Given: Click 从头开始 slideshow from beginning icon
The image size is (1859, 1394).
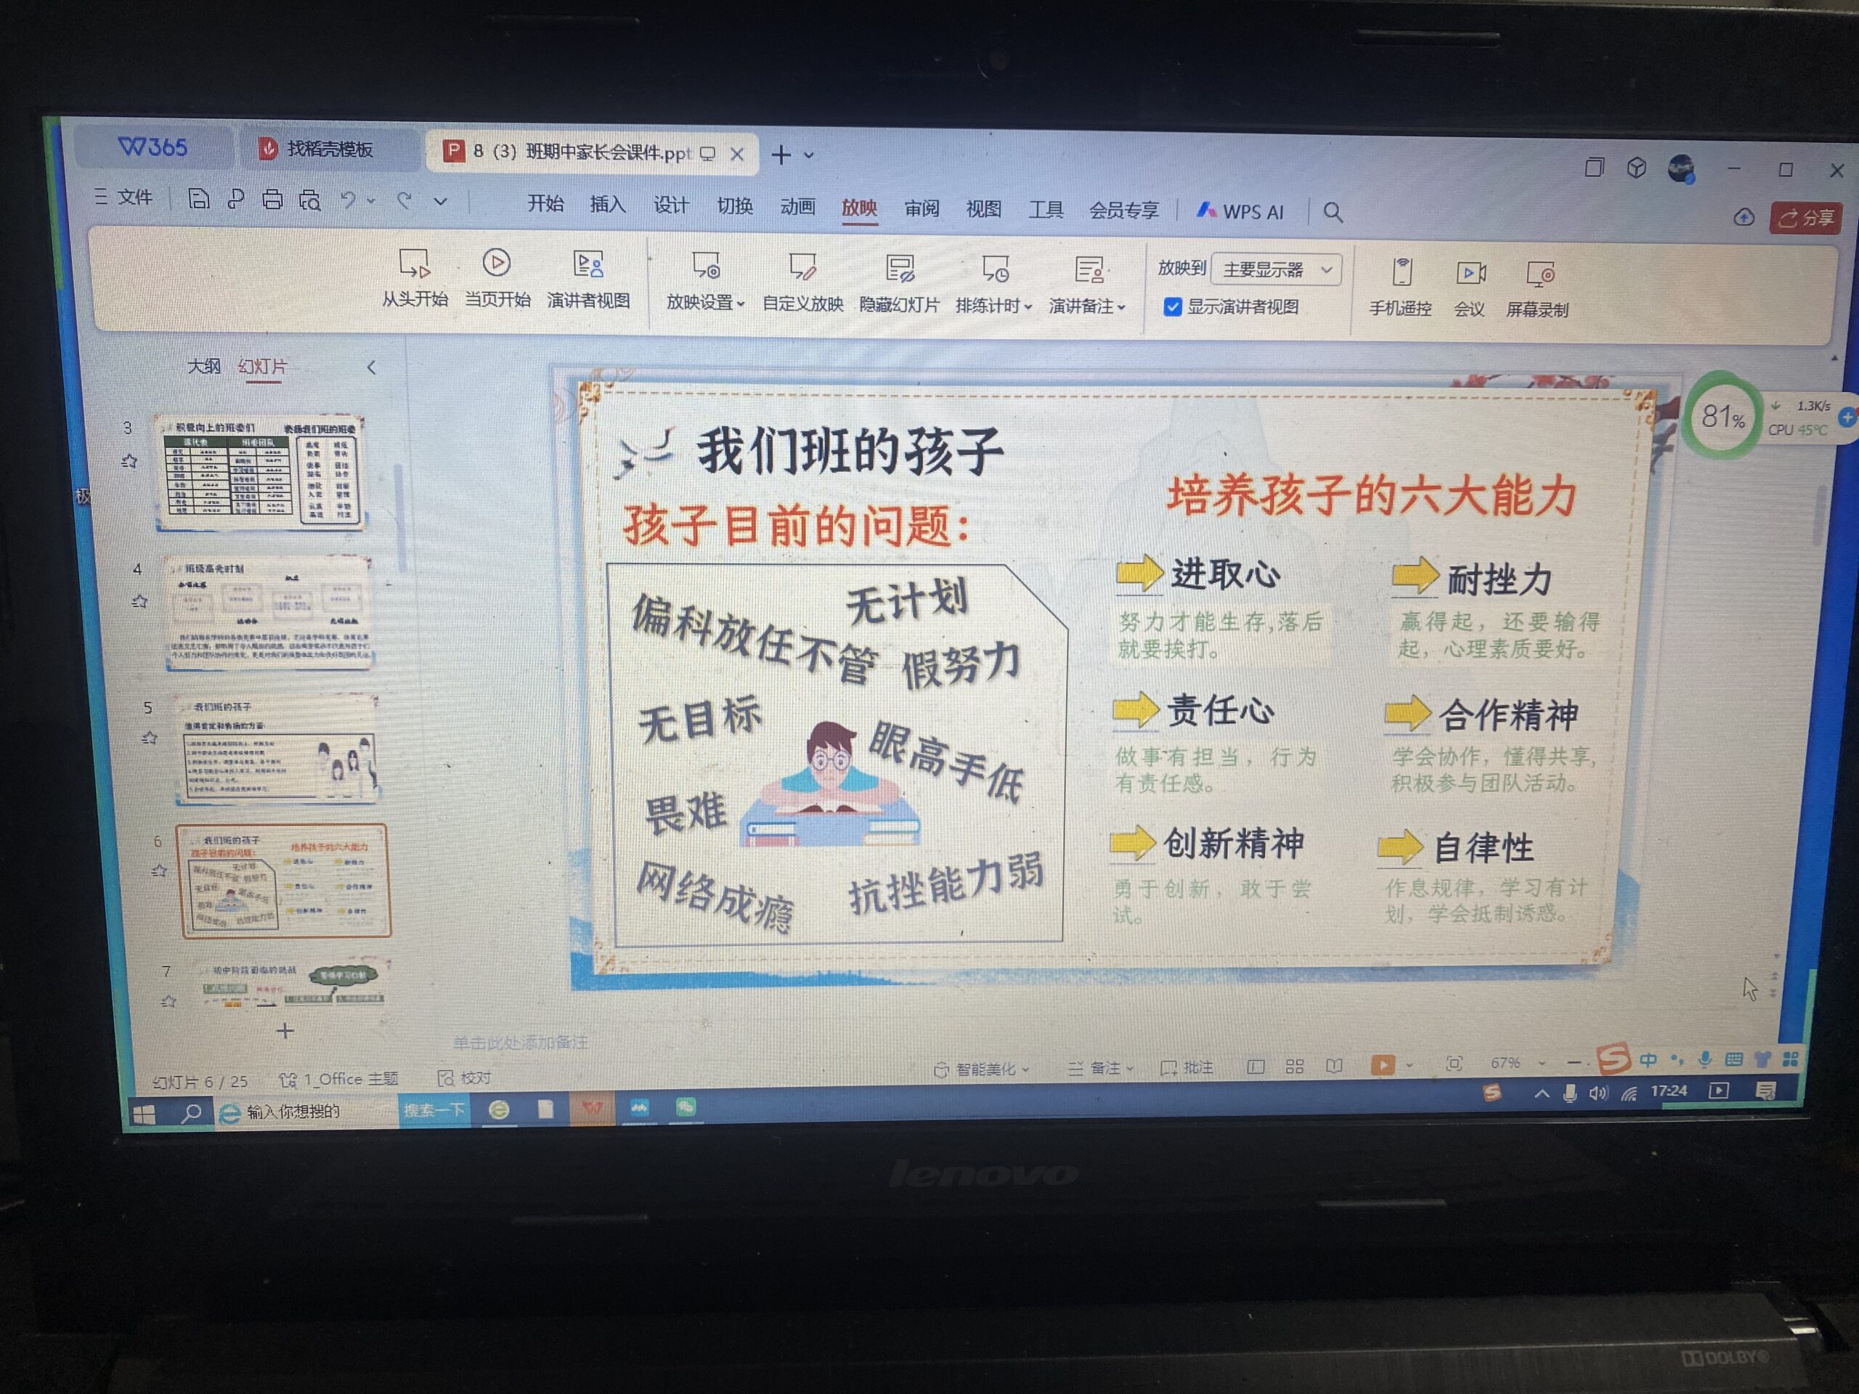Looking at the screenshot, I should [x=415, y=265].
